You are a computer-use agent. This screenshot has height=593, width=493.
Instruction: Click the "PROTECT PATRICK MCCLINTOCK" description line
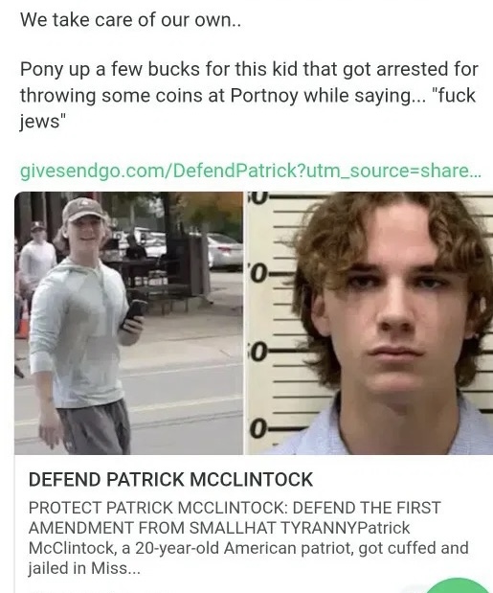click(235, 508)
